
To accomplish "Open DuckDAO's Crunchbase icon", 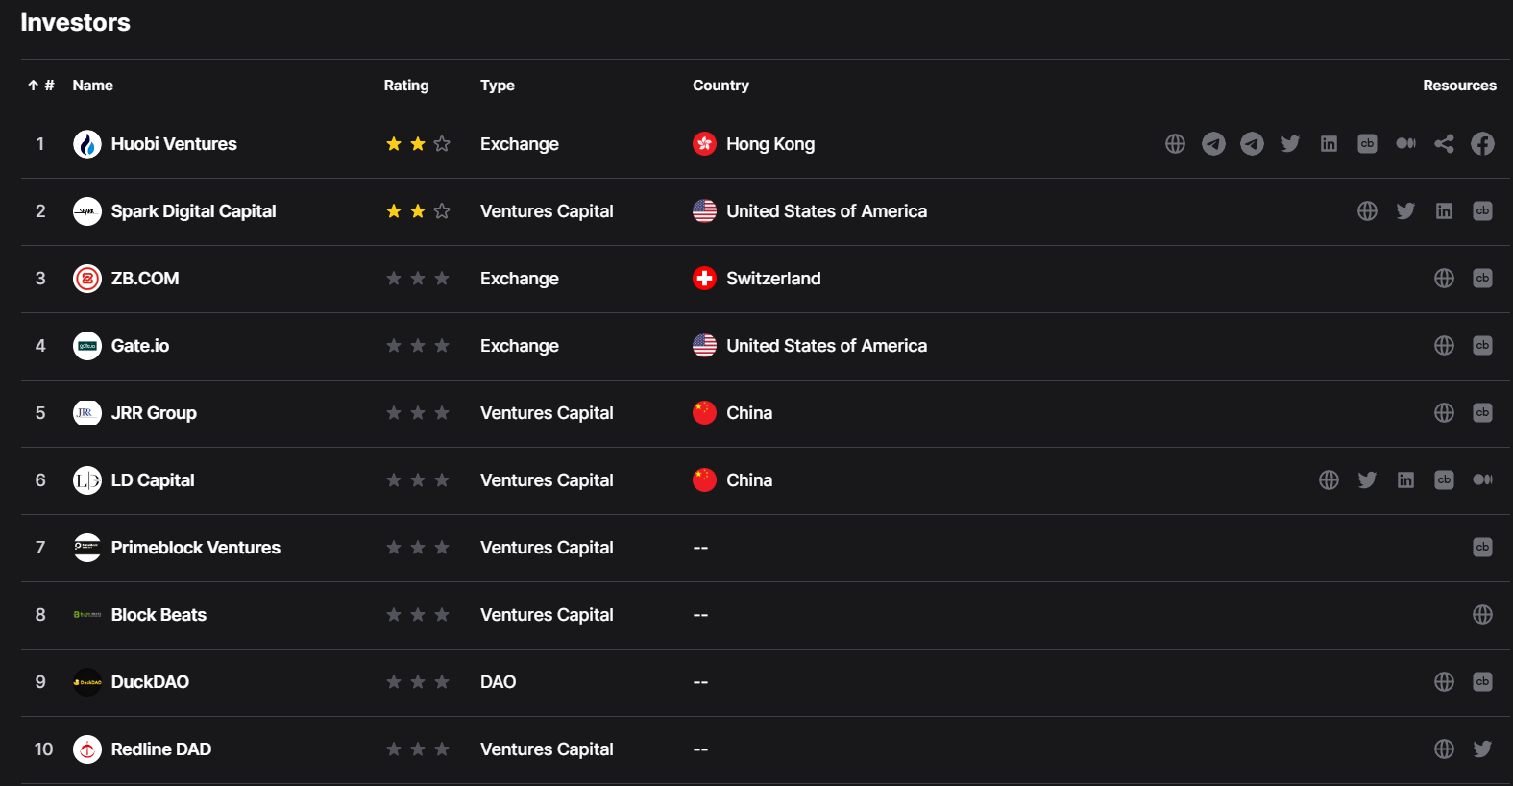I will click(x=1482, y=682).
